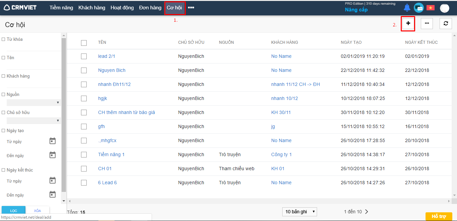Open the 10 bản ghi page-size dropdown
This screenshot has height=221, width=457.
tap(299, 212)
